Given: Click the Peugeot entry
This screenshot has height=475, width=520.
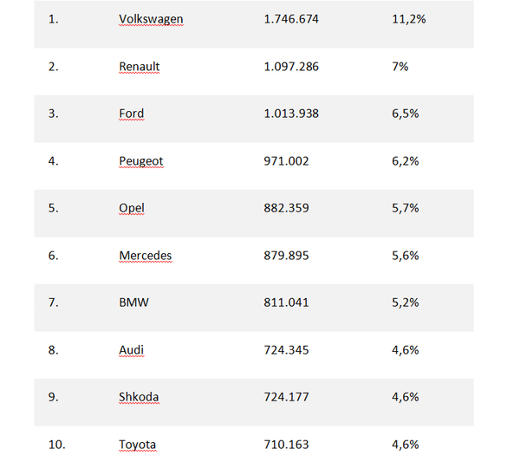Looking at the screenshot, I should 141,161.
